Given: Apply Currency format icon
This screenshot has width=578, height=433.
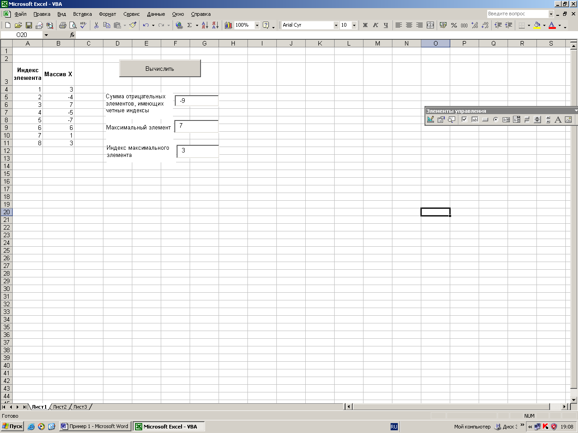Looking at the screenshot, I should coord(443,25).
